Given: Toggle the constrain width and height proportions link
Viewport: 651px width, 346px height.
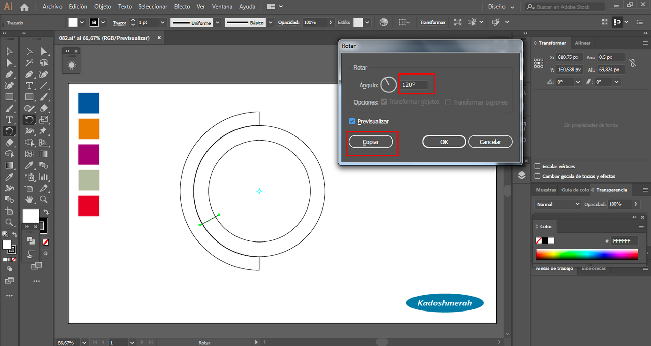Looking at the screenshot, I should [633, 63].
